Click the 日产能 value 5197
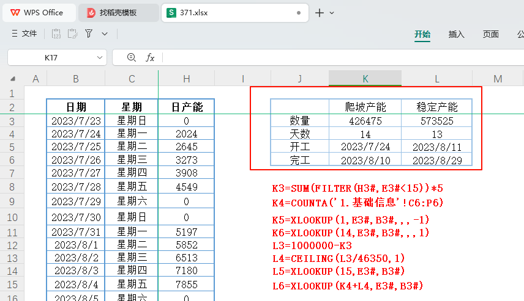Image resolution: width=524 pixels, height=301 pixels. click(x=187, y=232)
